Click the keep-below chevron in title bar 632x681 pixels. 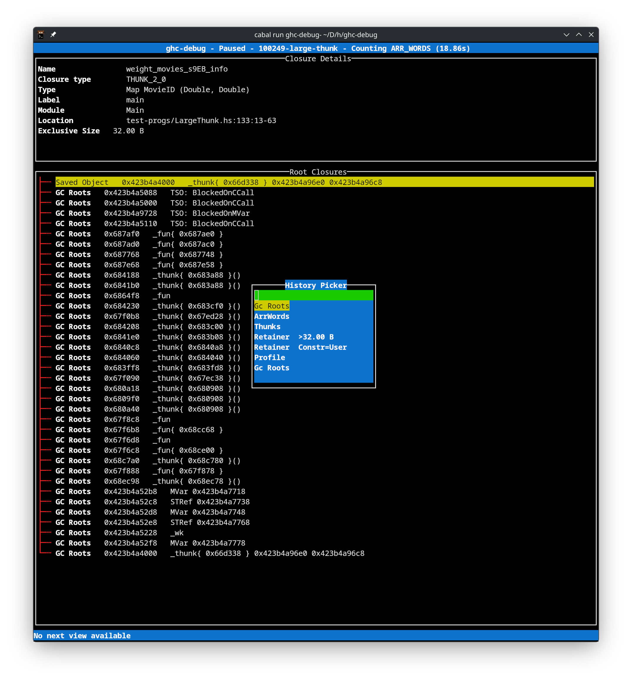(x=566, y=34)
